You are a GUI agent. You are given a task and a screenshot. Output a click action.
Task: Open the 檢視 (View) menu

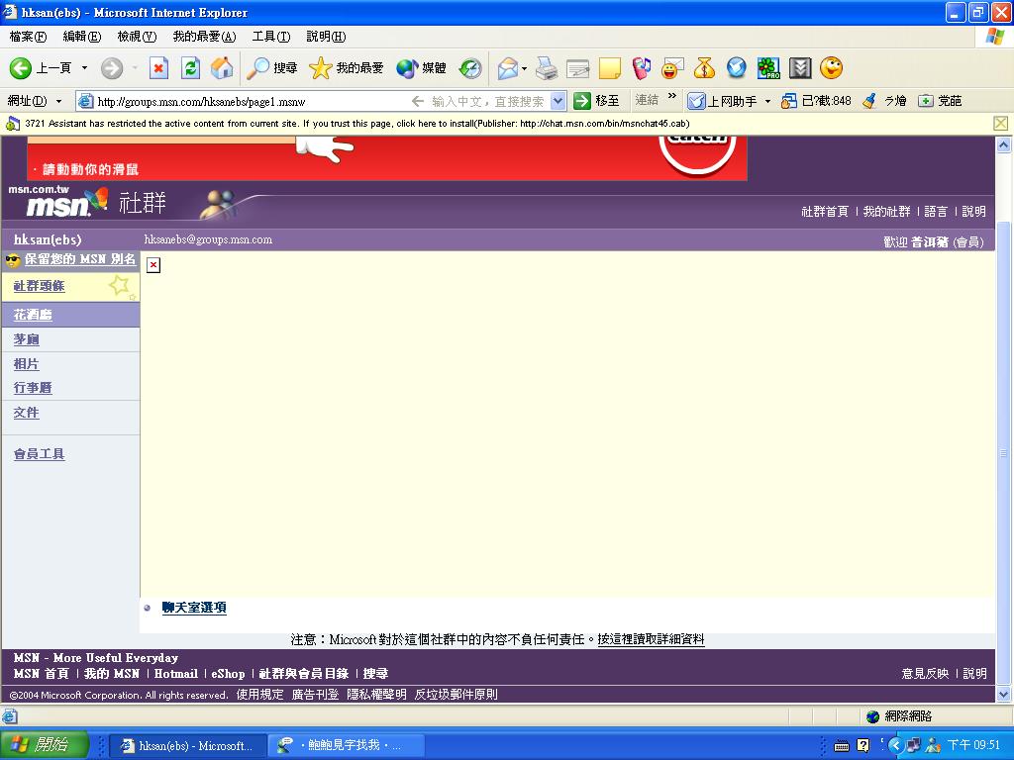click(137, 37)
